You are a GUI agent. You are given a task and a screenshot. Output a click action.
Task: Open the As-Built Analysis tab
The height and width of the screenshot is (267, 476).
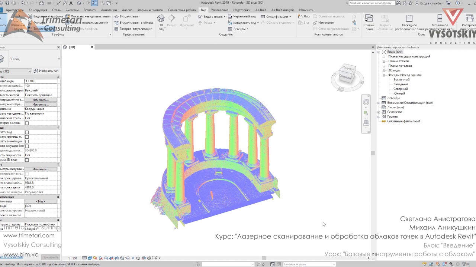pyautogui.click(x=283, y=10)
